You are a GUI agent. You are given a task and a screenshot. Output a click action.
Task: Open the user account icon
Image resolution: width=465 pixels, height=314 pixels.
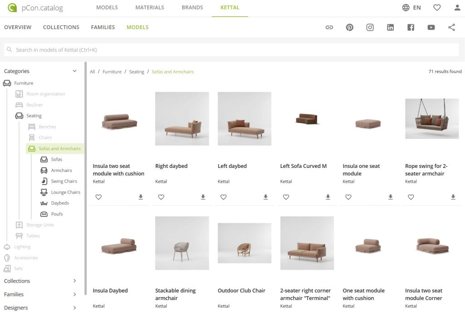click(457, 7)
